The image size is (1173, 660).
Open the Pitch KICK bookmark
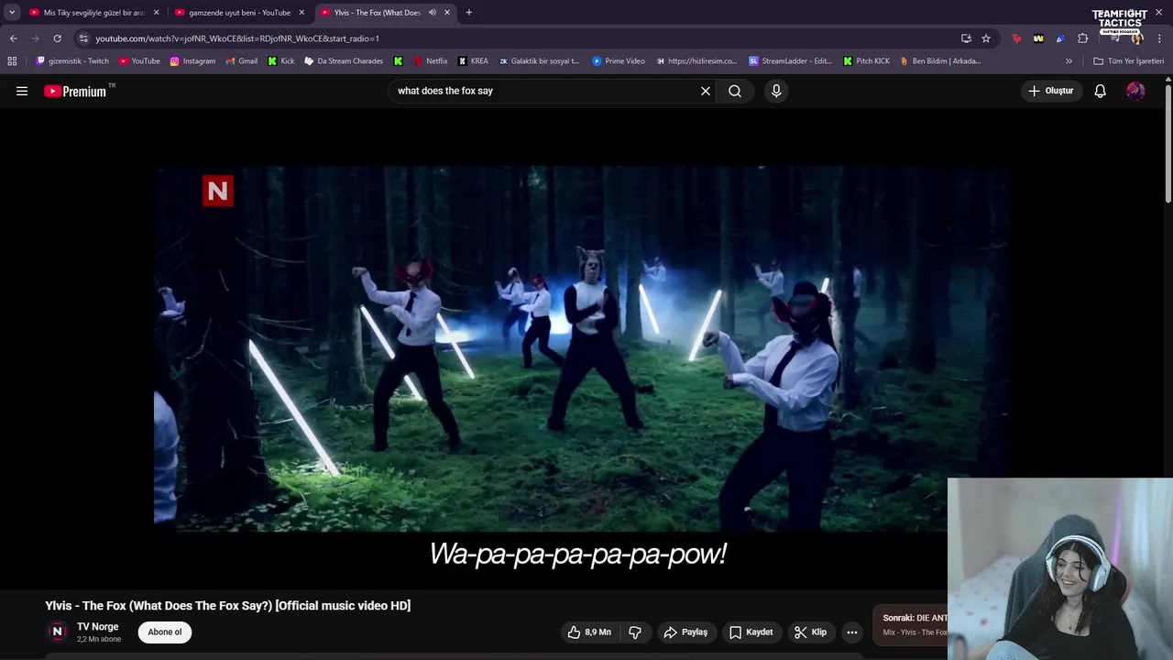click(x=866, y=61)
